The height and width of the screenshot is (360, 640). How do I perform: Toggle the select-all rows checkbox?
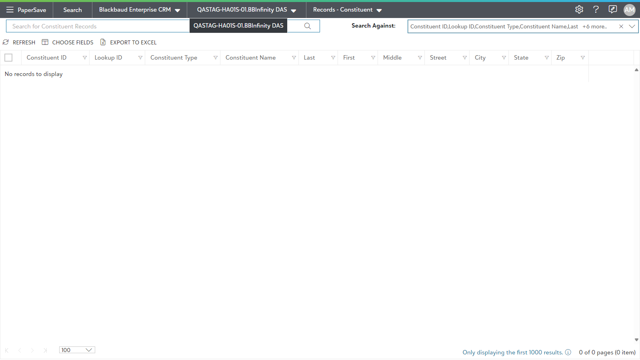click(8, 58)
